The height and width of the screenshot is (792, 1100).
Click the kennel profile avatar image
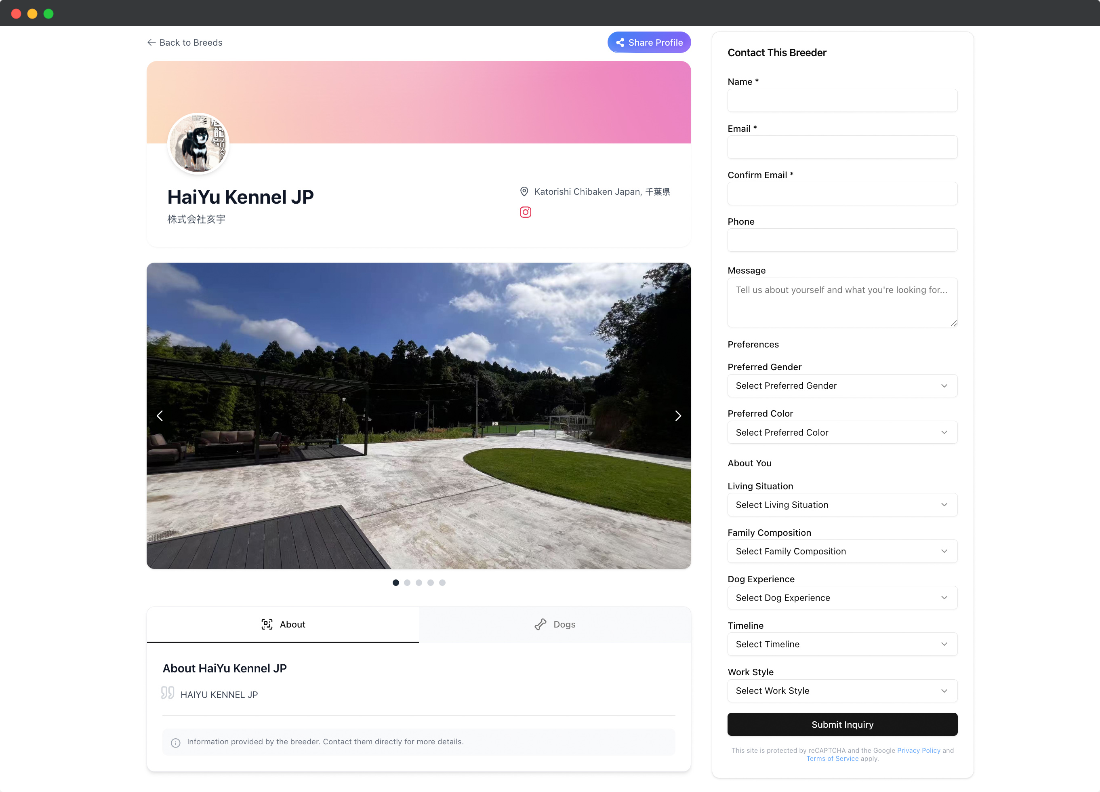[x=198, y=143]
